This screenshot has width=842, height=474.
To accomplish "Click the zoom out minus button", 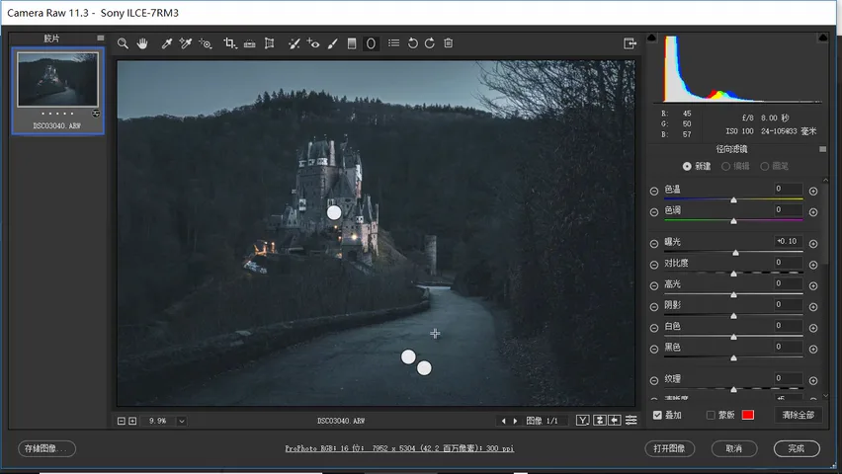I will click(x=122, y=421).
